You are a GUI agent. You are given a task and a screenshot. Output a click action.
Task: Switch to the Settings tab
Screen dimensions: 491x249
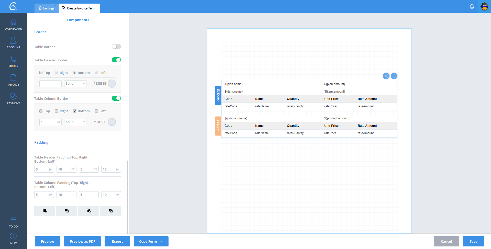pyautogui.click(x=46, y=8)
